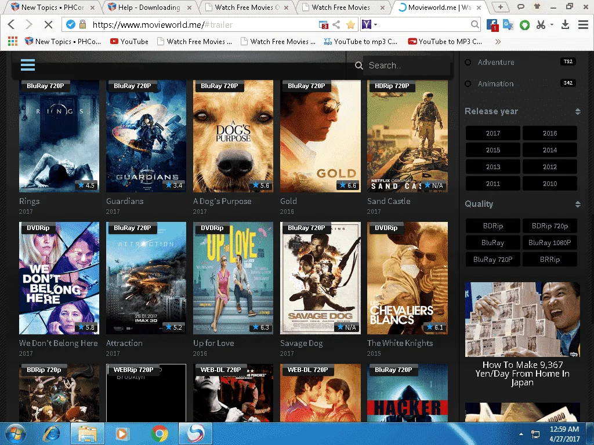Open the New Topics PHCo bookmark

(x=63, y=42)
